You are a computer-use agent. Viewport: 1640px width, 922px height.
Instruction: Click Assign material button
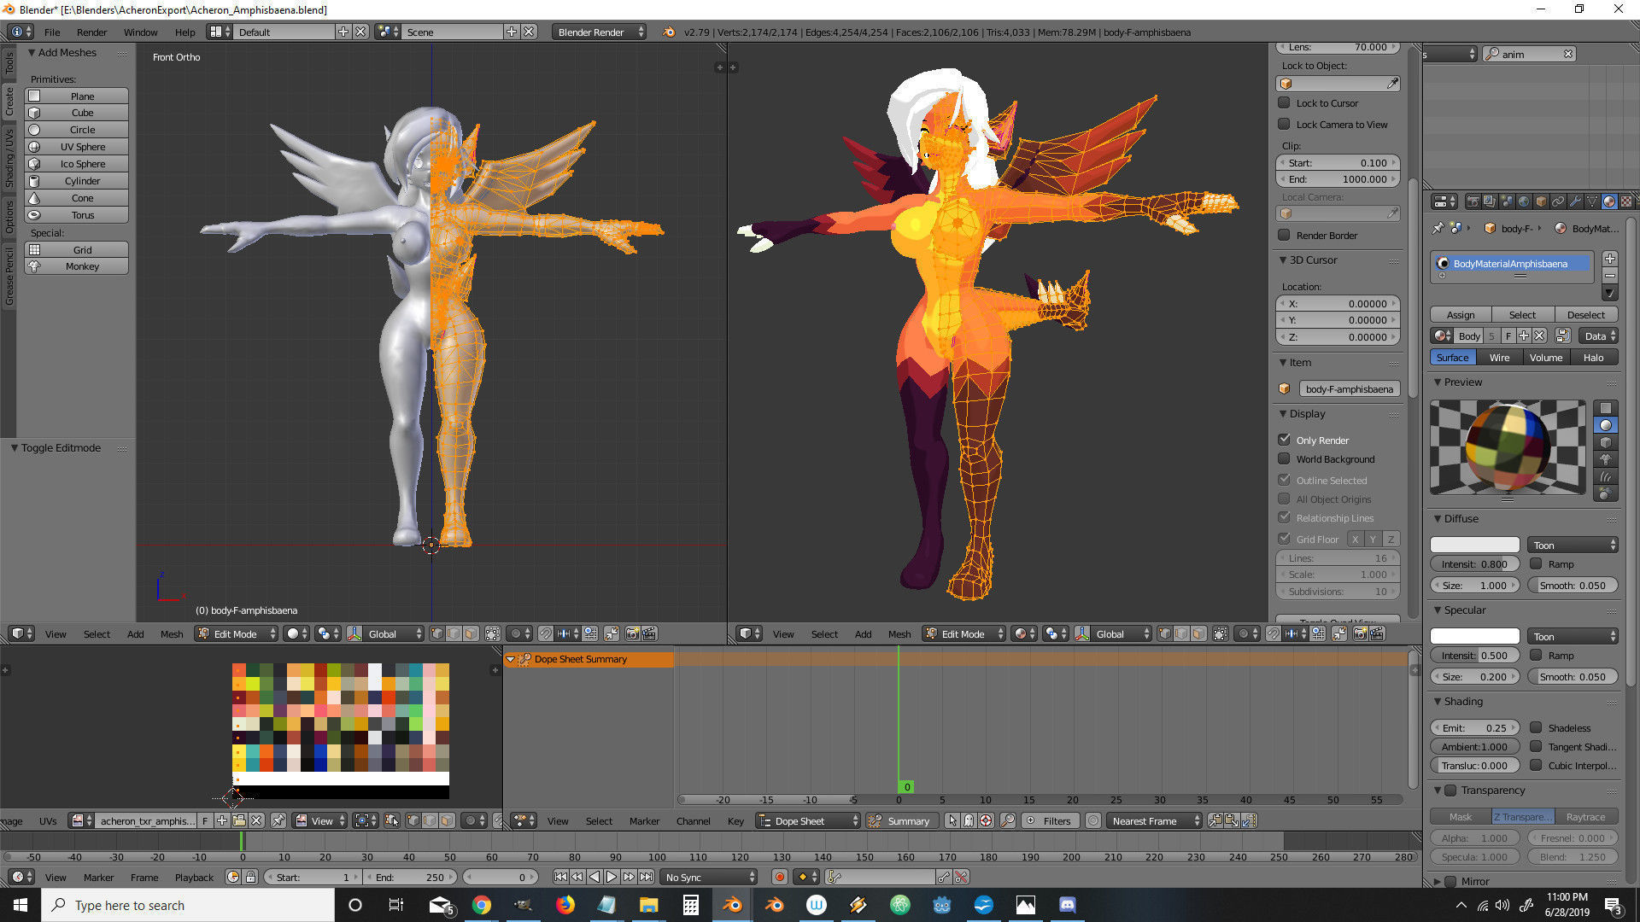[x=1460, y=314]
